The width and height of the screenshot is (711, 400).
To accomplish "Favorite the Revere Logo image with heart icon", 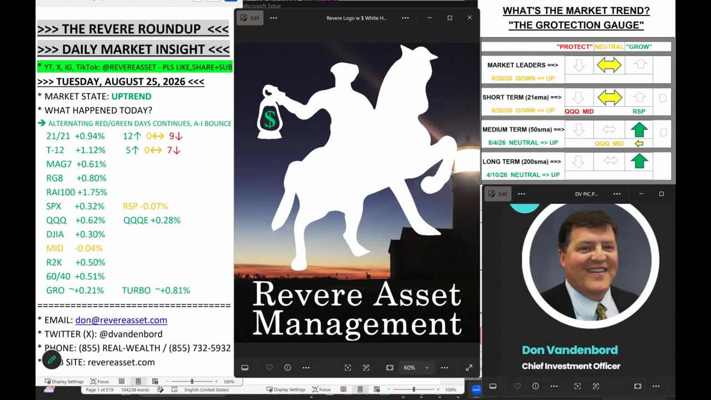I will (x=269, y=368).
